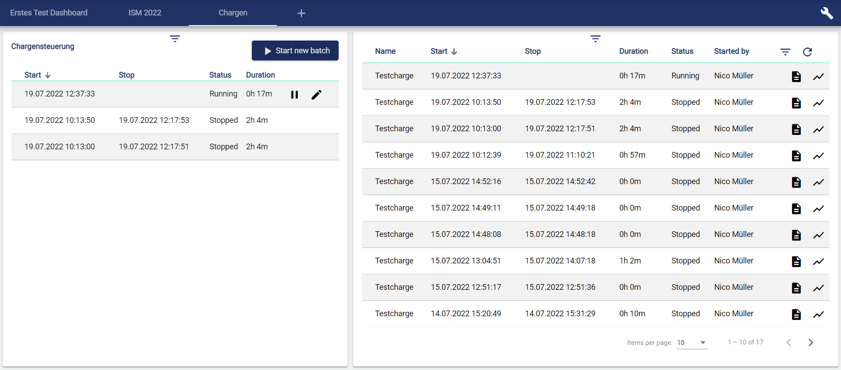Select row with start 19.07.2022 10:12:39
The image size is (841, 370).
pyautogui.click(x=466, y=155)
